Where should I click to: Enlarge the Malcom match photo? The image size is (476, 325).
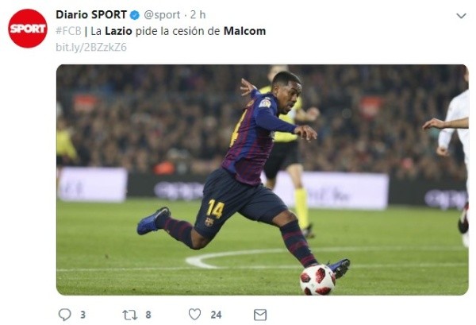pos(262,179)
